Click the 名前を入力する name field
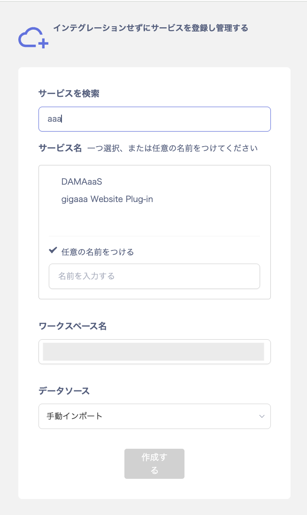The image size is (307, 515). pyautogui.click(x=154, y=276)
